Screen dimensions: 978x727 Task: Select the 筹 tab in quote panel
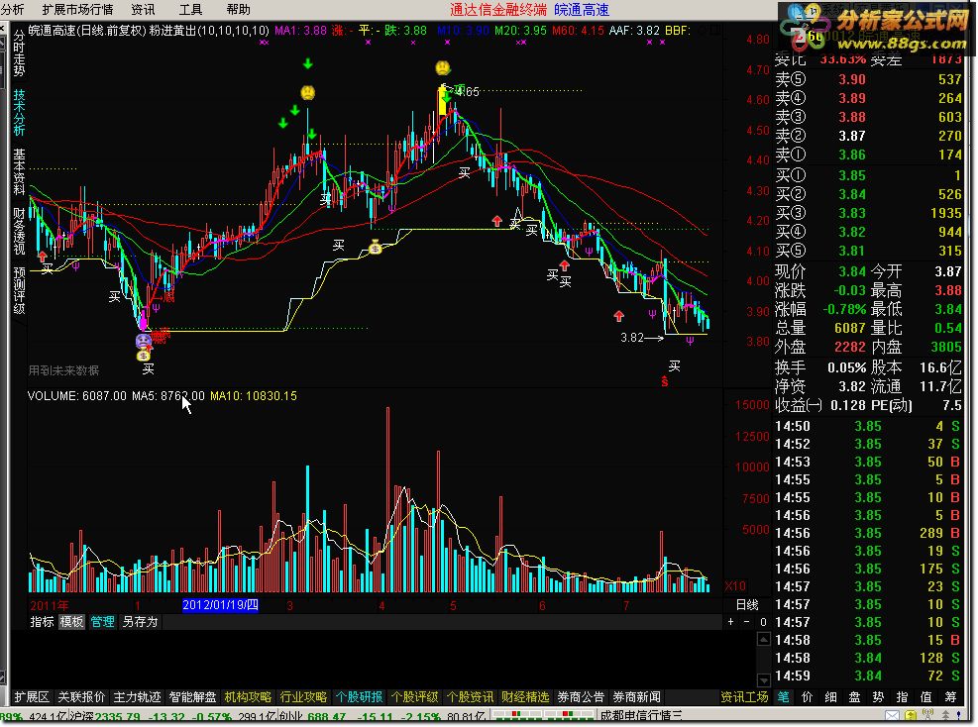tap(950, 697)
